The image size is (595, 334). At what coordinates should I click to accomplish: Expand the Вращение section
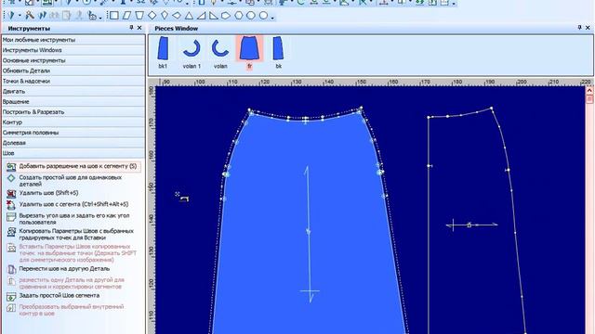tap(73, 101)
